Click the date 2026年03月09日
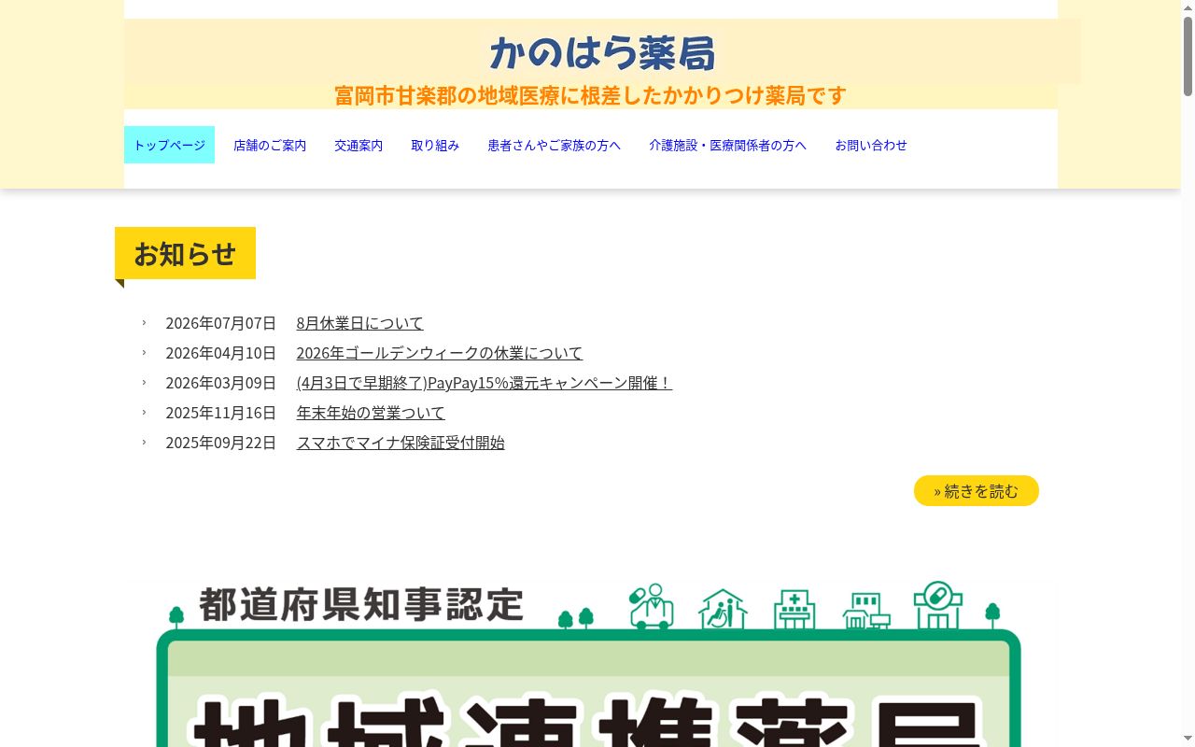1195x747 pixels. [x=221, y=383]
